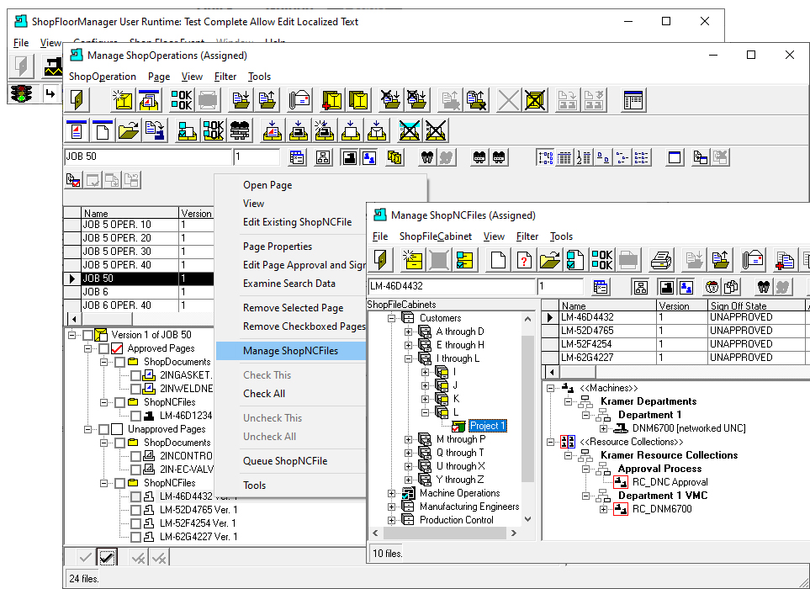
Task: Check the box for LM-52F4254 Ver. 1
Action: 136,523
